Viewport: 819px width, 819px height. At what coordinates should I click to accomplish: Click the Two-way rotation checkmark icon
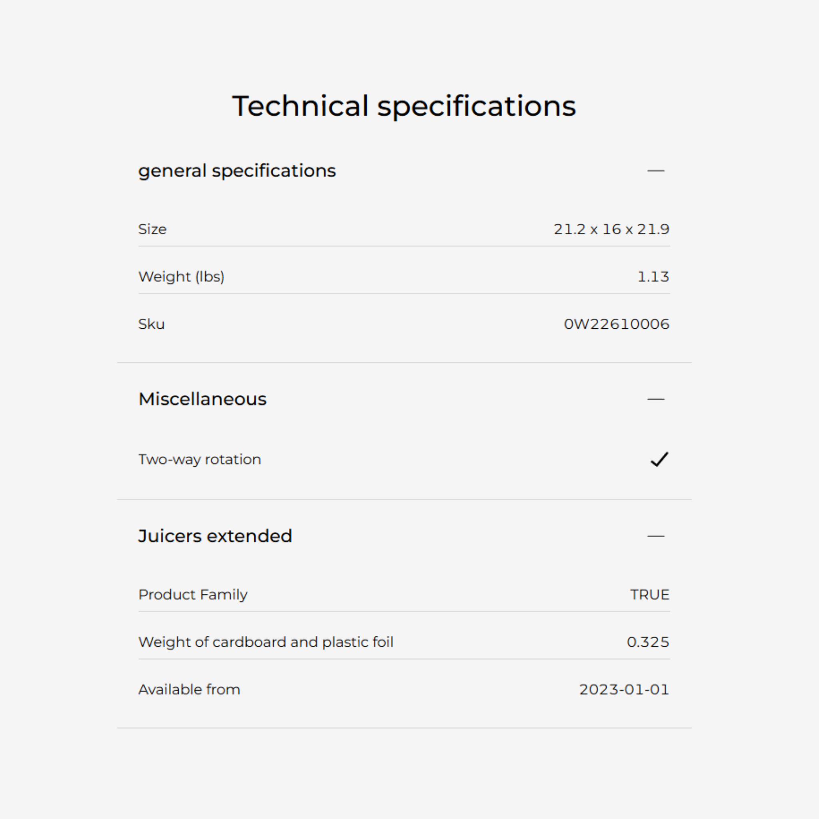pos(659,459)
